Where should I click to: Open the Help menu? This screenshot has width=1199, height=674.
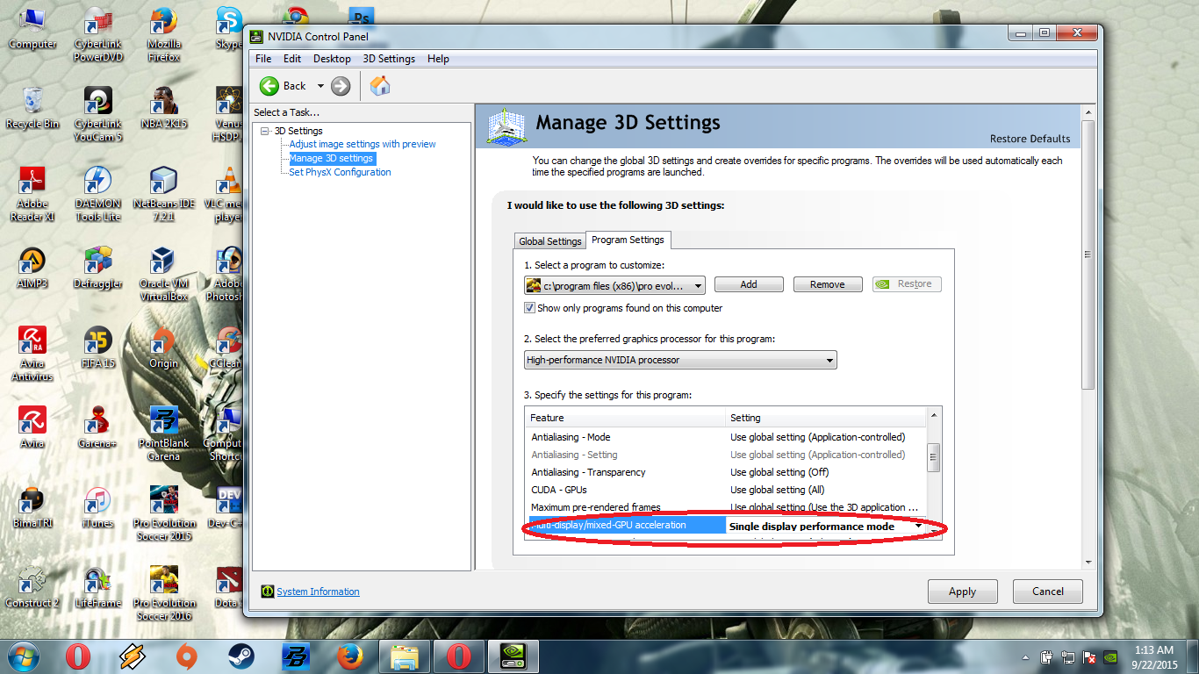tap(438, 59)
